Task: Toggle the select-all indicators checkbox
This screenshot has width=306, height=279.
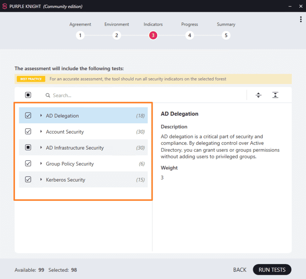Action: [28, 95]
